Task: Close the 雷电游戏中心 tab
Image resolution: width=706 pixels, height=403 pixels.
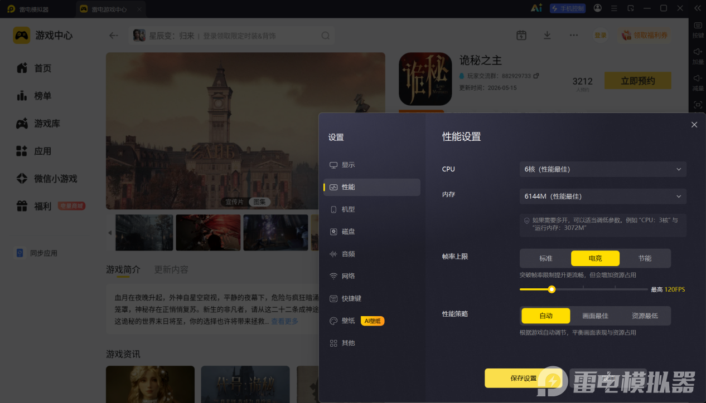Action: click(139, 9)
